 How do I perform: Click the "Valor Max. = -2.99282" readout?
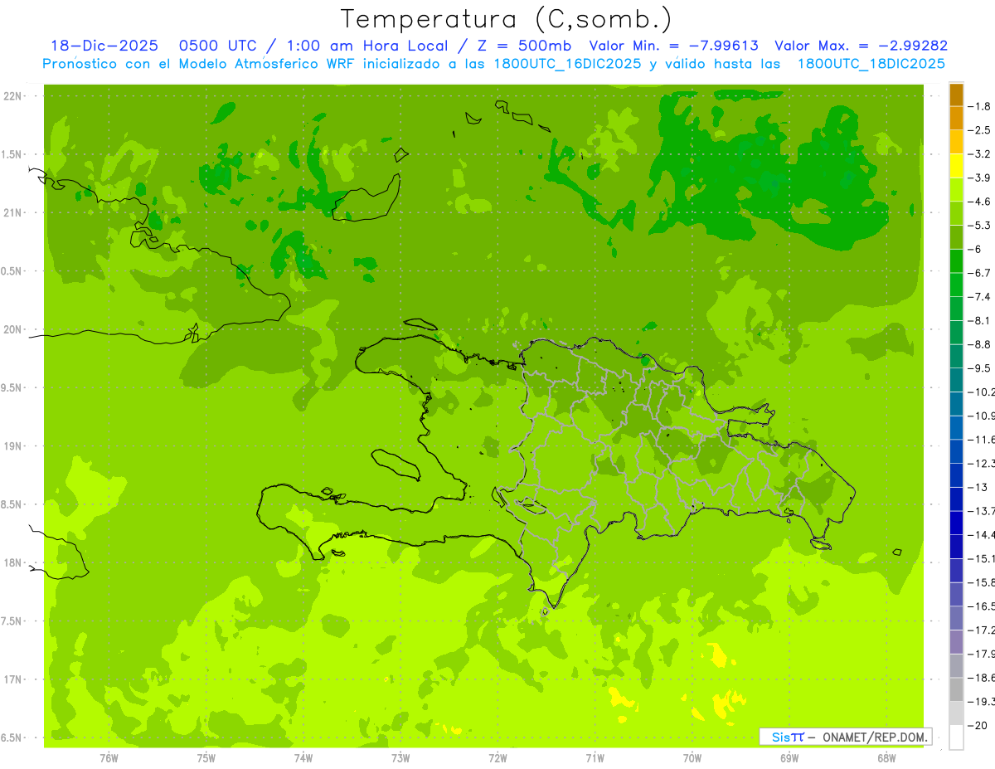pyautogui.click(x=862, y=46)
